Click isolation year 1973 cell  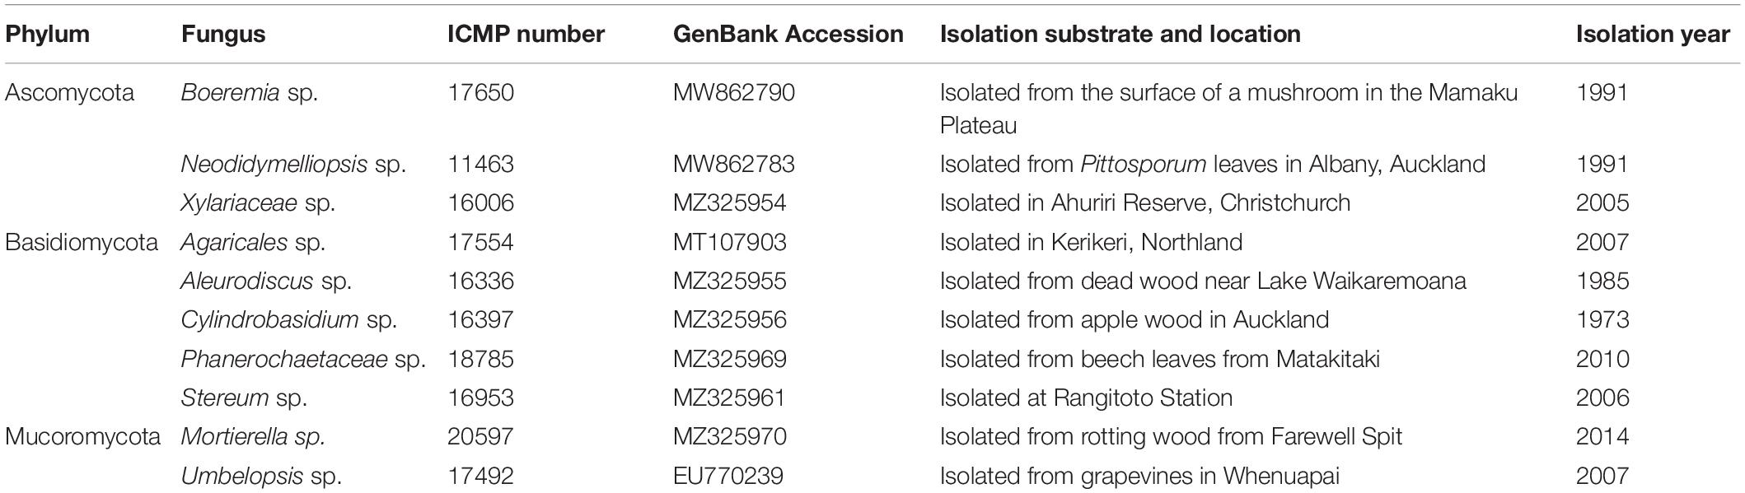[x=1602, y=319]
